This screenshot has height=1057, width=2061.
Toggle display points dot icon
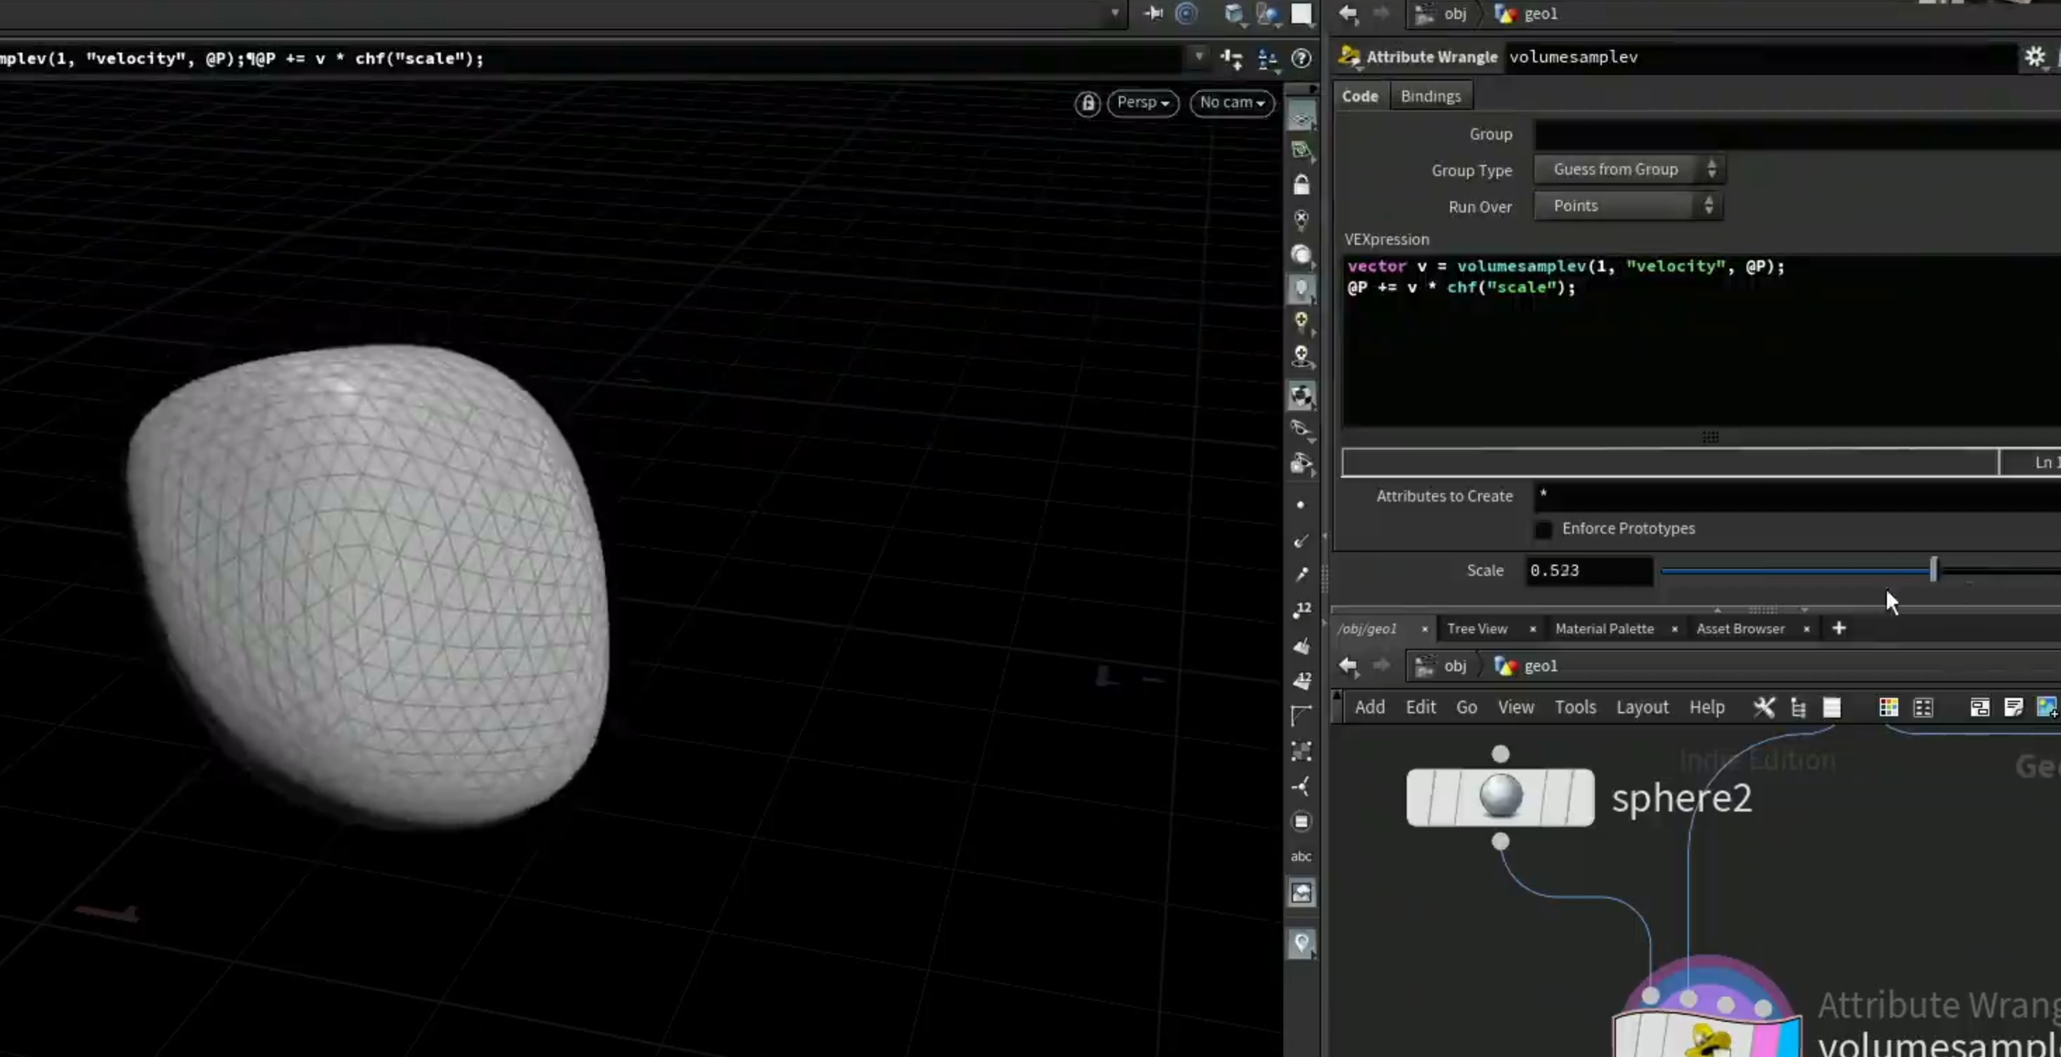(1300, 504)
